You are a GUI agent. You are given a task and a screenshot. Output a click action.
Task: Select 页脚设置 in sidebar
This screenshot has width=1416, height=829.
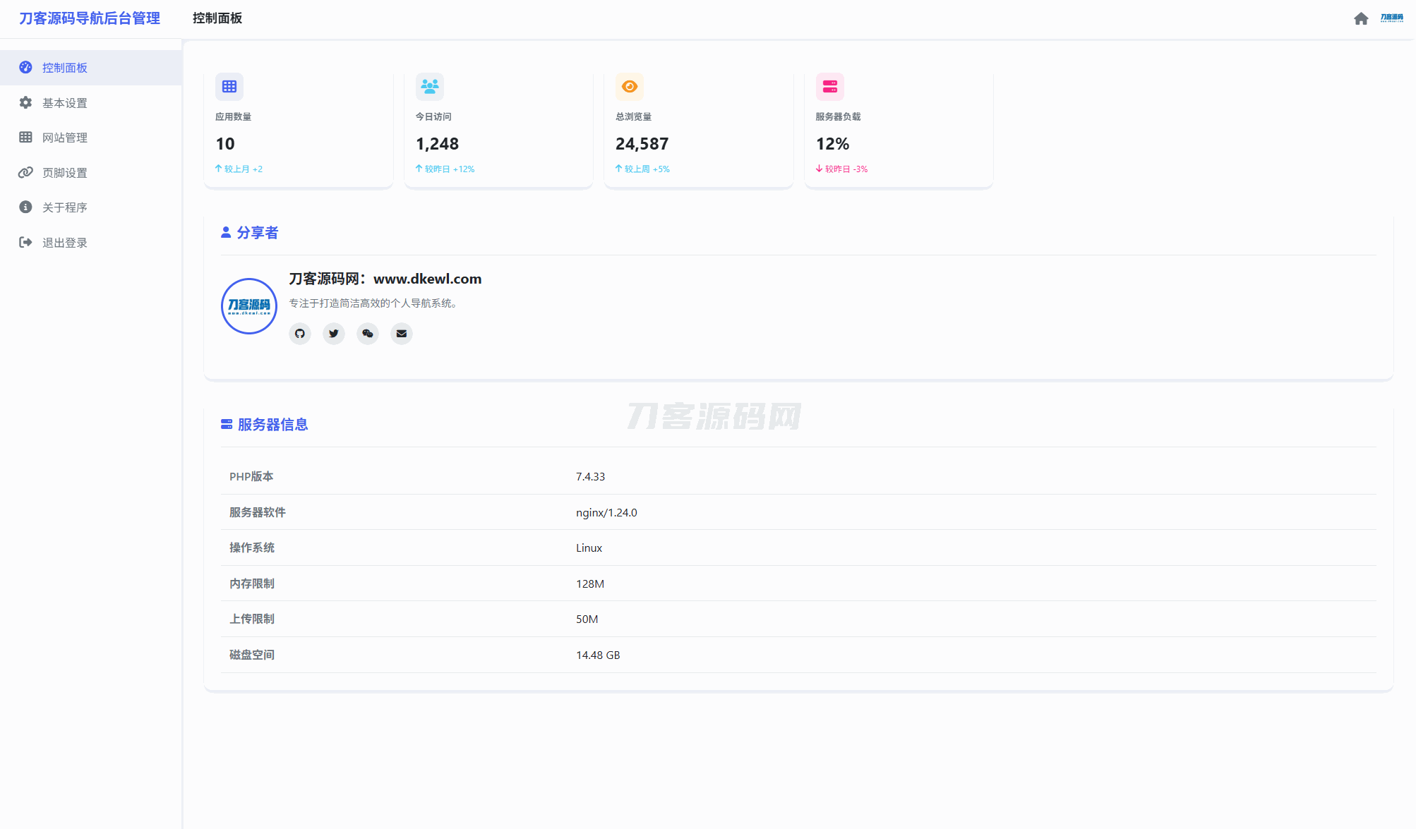coord(65,173)
